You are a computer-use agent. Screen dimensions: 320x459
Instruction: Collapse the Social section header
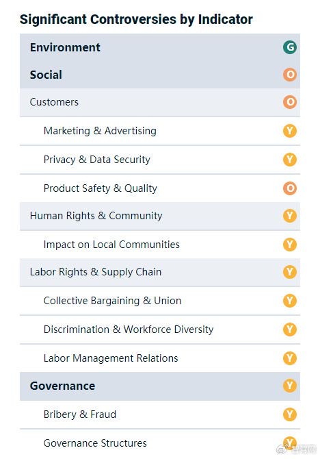[x=160, y=75]
